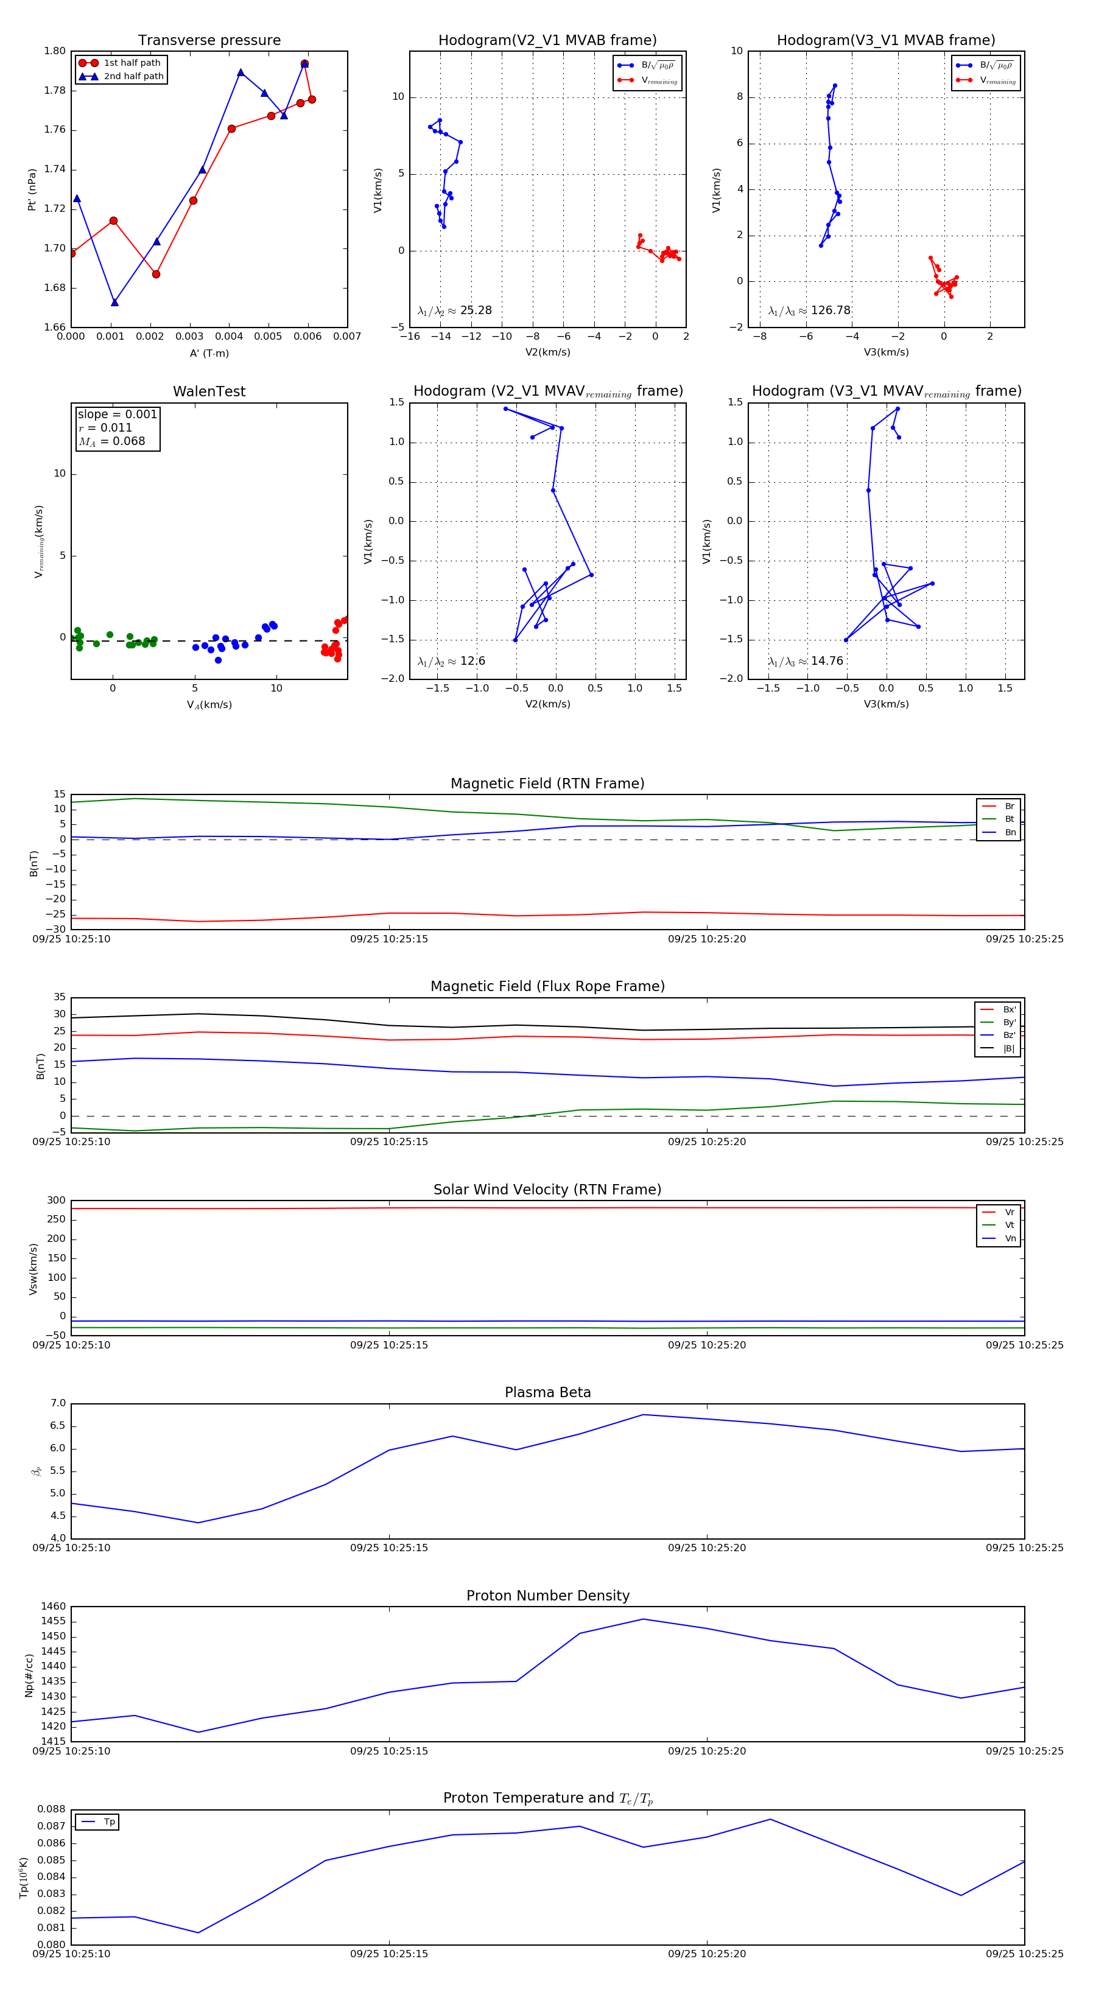Viewport: 1096px width, 2009px height.
Task: Click the eigenvalue ratio '12.6' annotation
Action: [x=452, y=661]
